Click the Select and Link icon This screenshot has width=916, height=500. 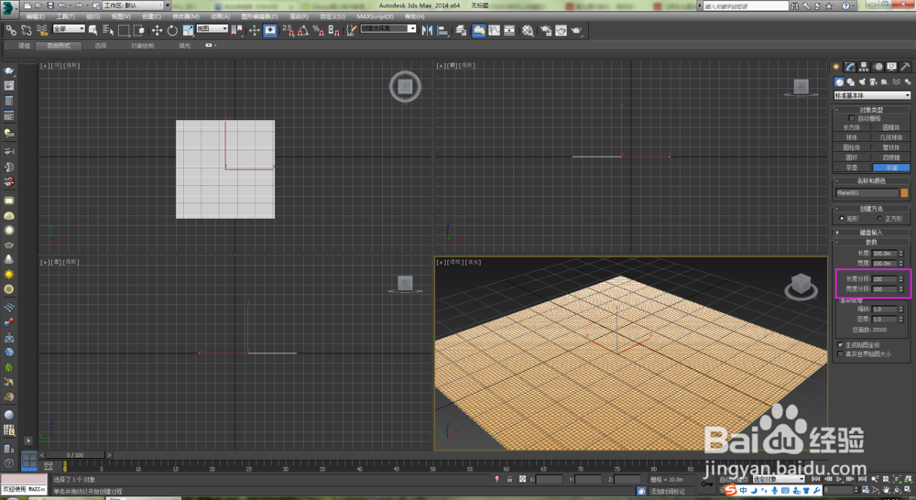tap(11, 30)
